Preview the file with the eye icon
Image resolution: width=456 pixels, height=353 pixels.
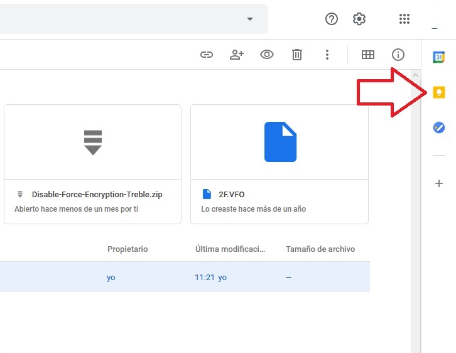(267, 55)
